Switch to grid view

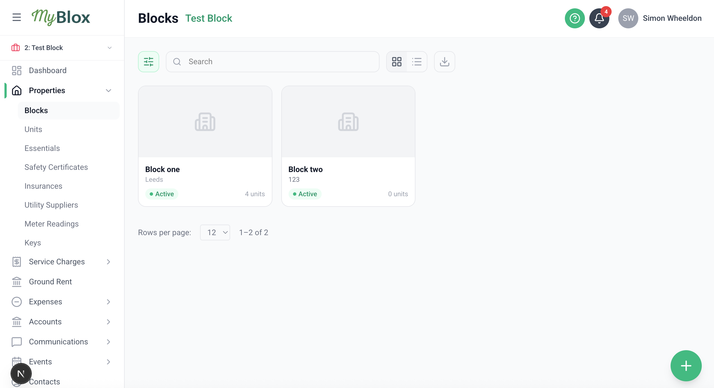(x=397, y=62)
